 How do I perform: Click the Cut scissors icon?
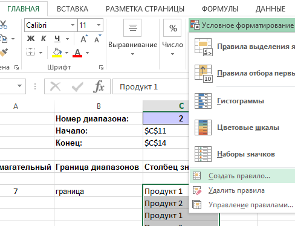coord(3,25)
